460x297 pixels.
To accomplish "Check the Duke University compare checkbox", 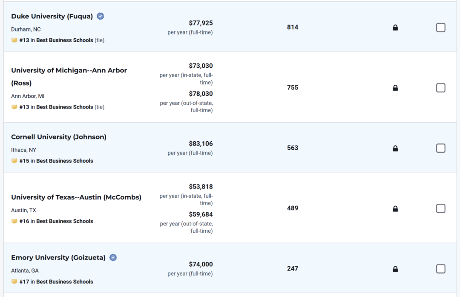I will [x=441, y=28].
